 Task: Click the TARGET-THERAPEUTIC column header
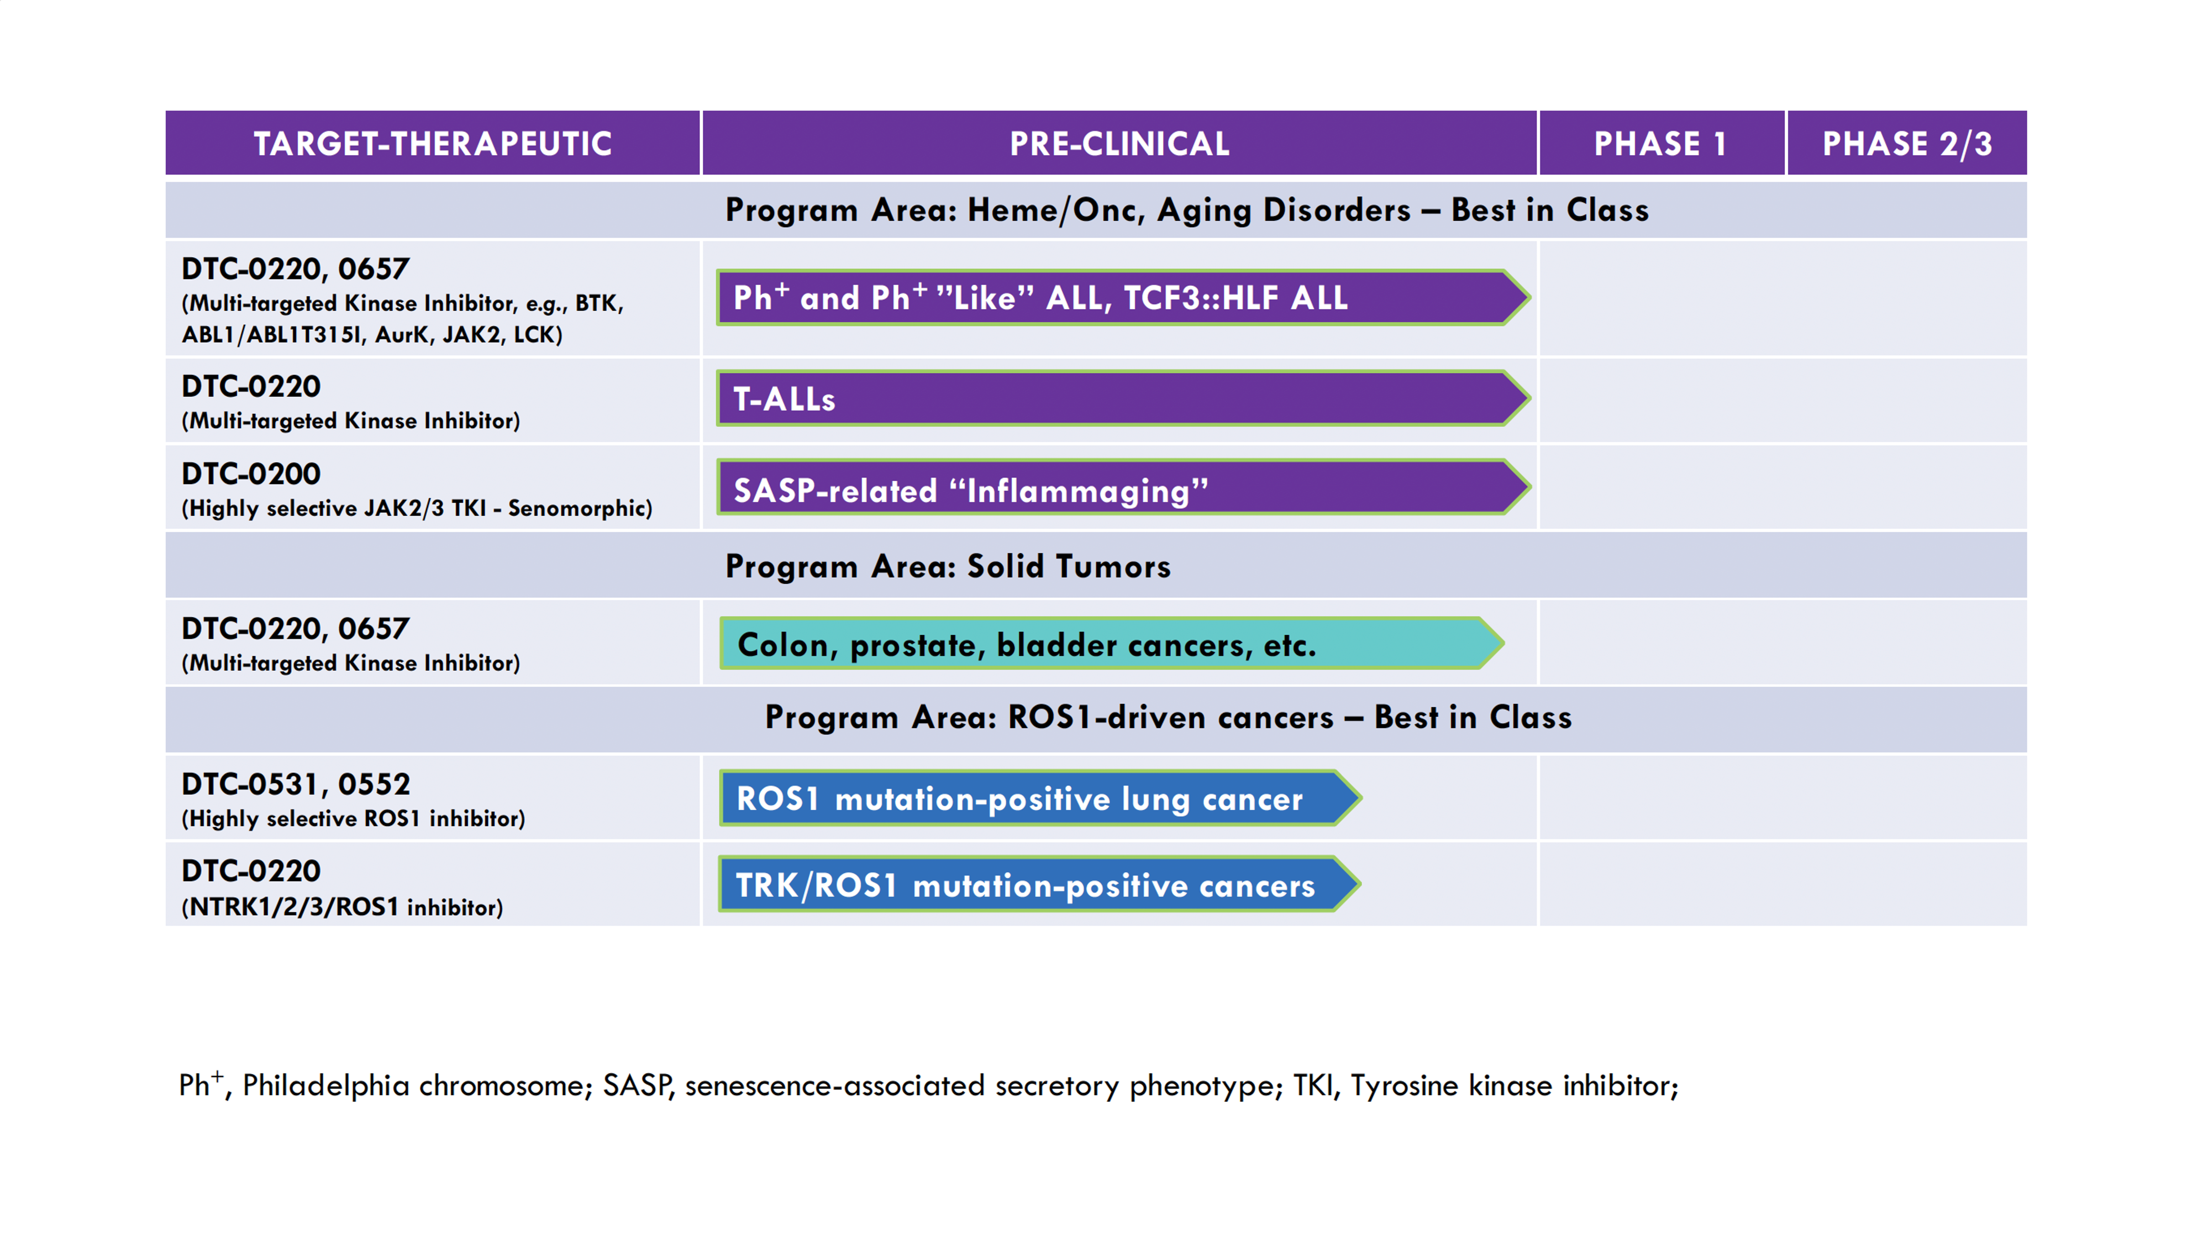432,143
